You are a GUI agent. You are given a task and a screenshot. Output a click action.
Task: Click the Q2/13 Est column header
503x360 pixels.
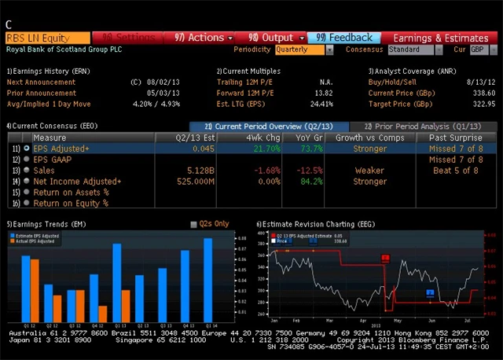tap(185, 138)
